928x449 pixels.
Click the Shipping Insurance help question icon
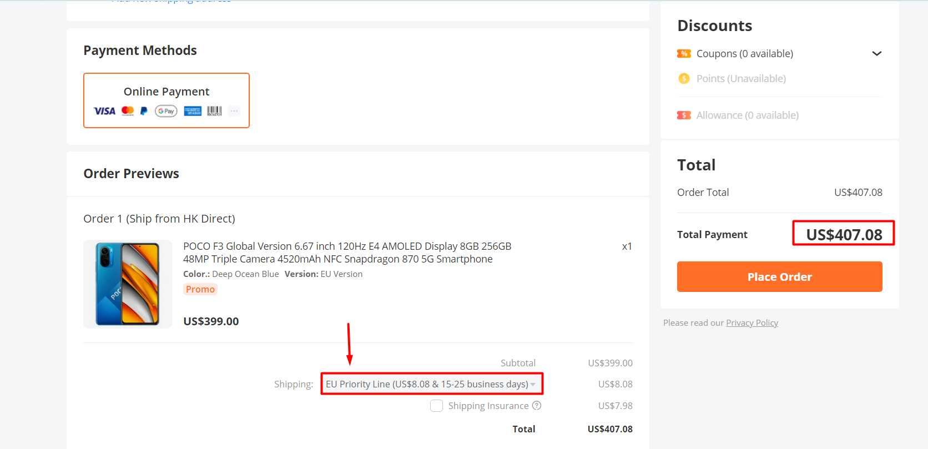[537, 406]
